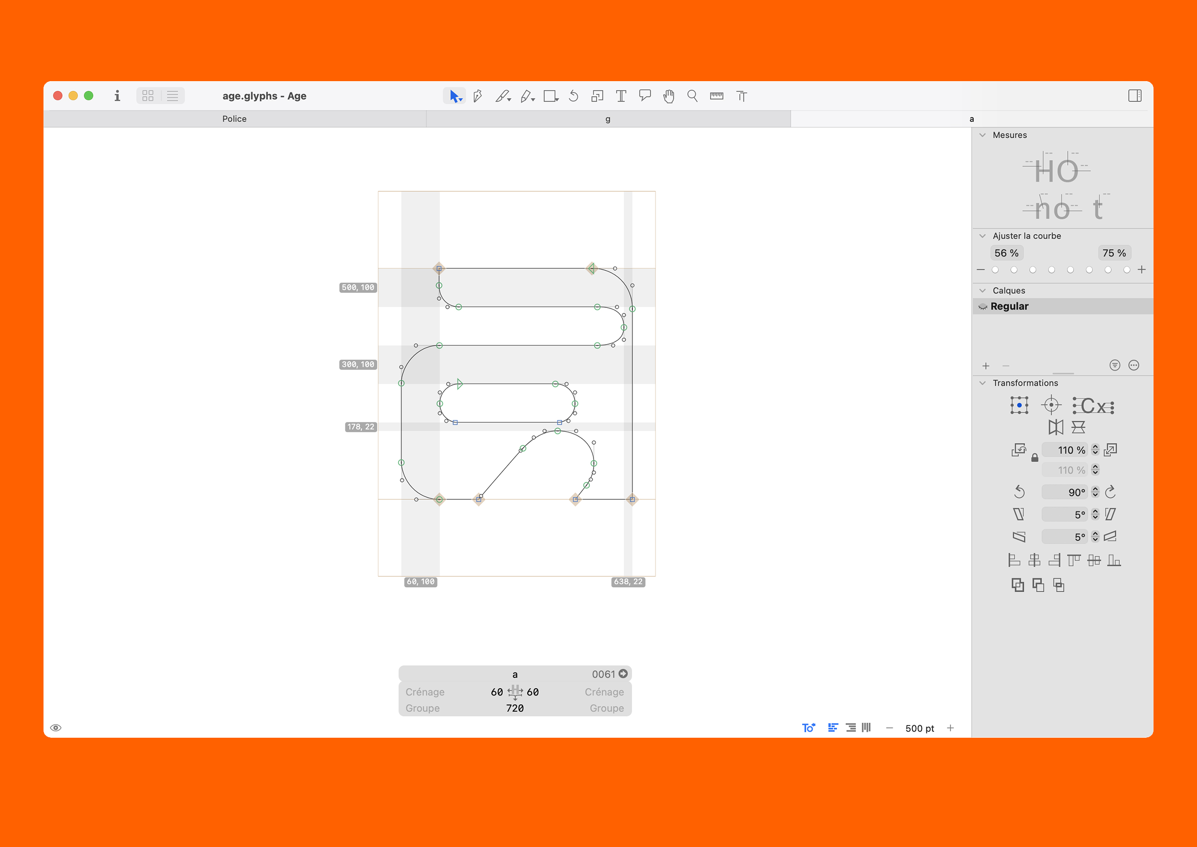The width and height of the screenshot is (1197, 847).
Task: Collapse the Calques section
Action: click(983, 291)
